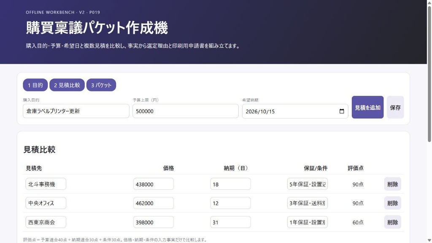The image size is (432, 243).
Task: Click the scrollbar up arrow
Action: pyautogui.click(x=429, y=2)
